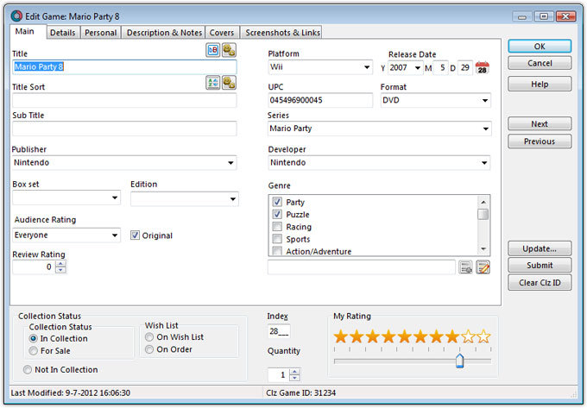Viewport: 587px width, 408px height.
Task: Click the genre edit pencil icon
Action: [x=483, y=267]
